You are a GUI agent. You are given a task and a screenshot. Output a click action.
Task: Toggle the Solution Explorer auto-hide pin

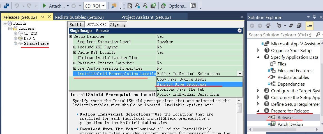[x=314, y=17]
